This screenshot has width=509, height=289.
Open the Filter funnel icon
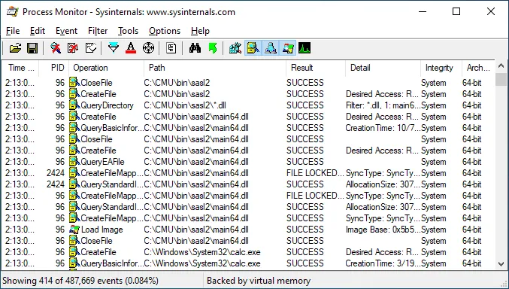pos(114,48)
